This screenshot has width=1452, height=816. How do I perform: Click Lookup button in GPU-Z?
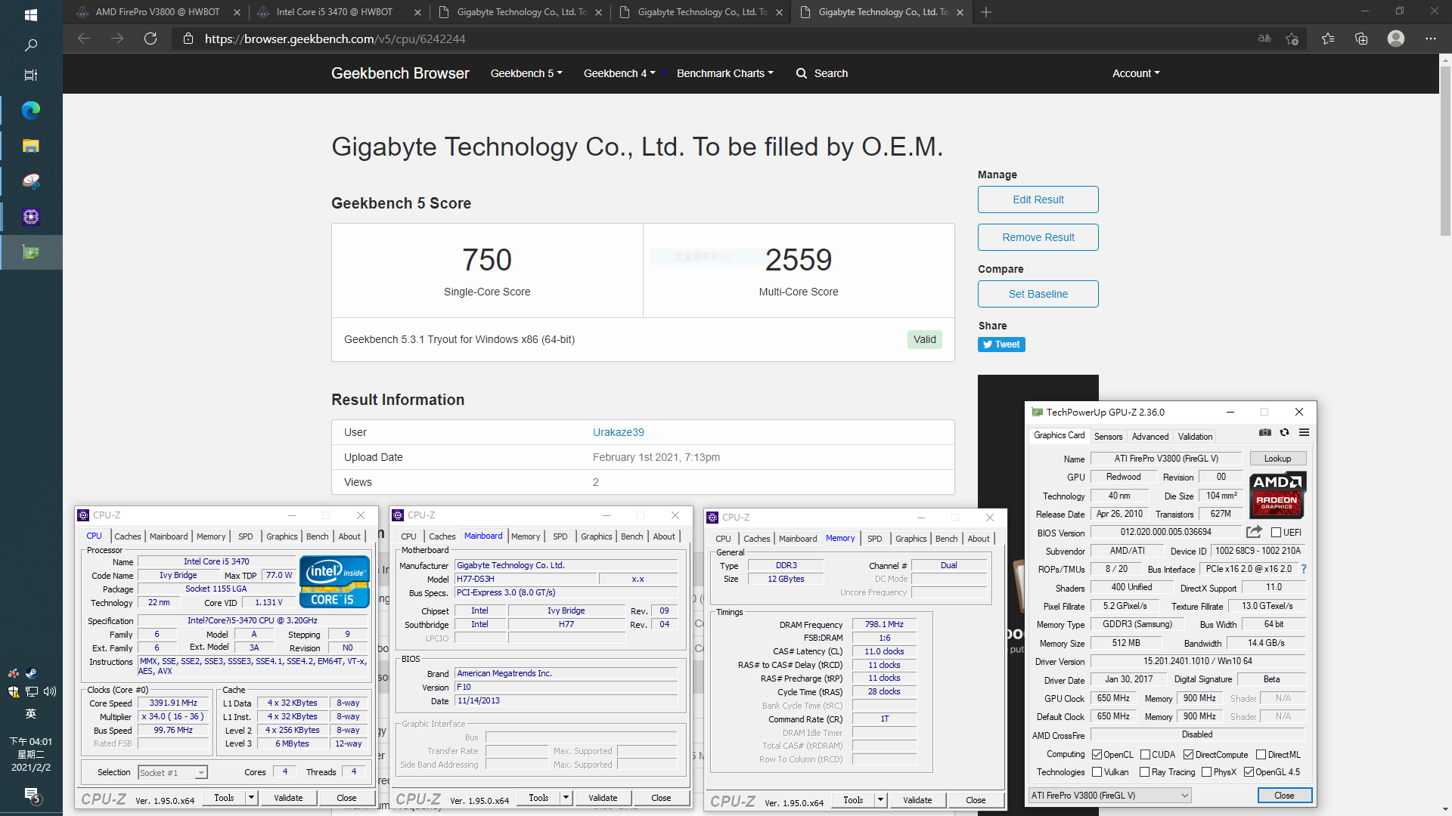[1277, 459]
